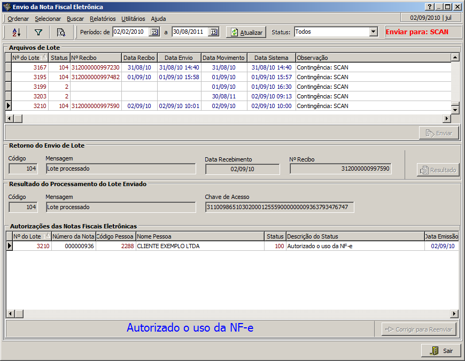Click the search document toolbar icon

61,32
